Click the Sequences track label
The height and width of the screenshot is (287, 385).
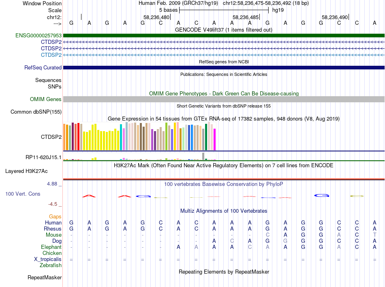pos(48,80)
